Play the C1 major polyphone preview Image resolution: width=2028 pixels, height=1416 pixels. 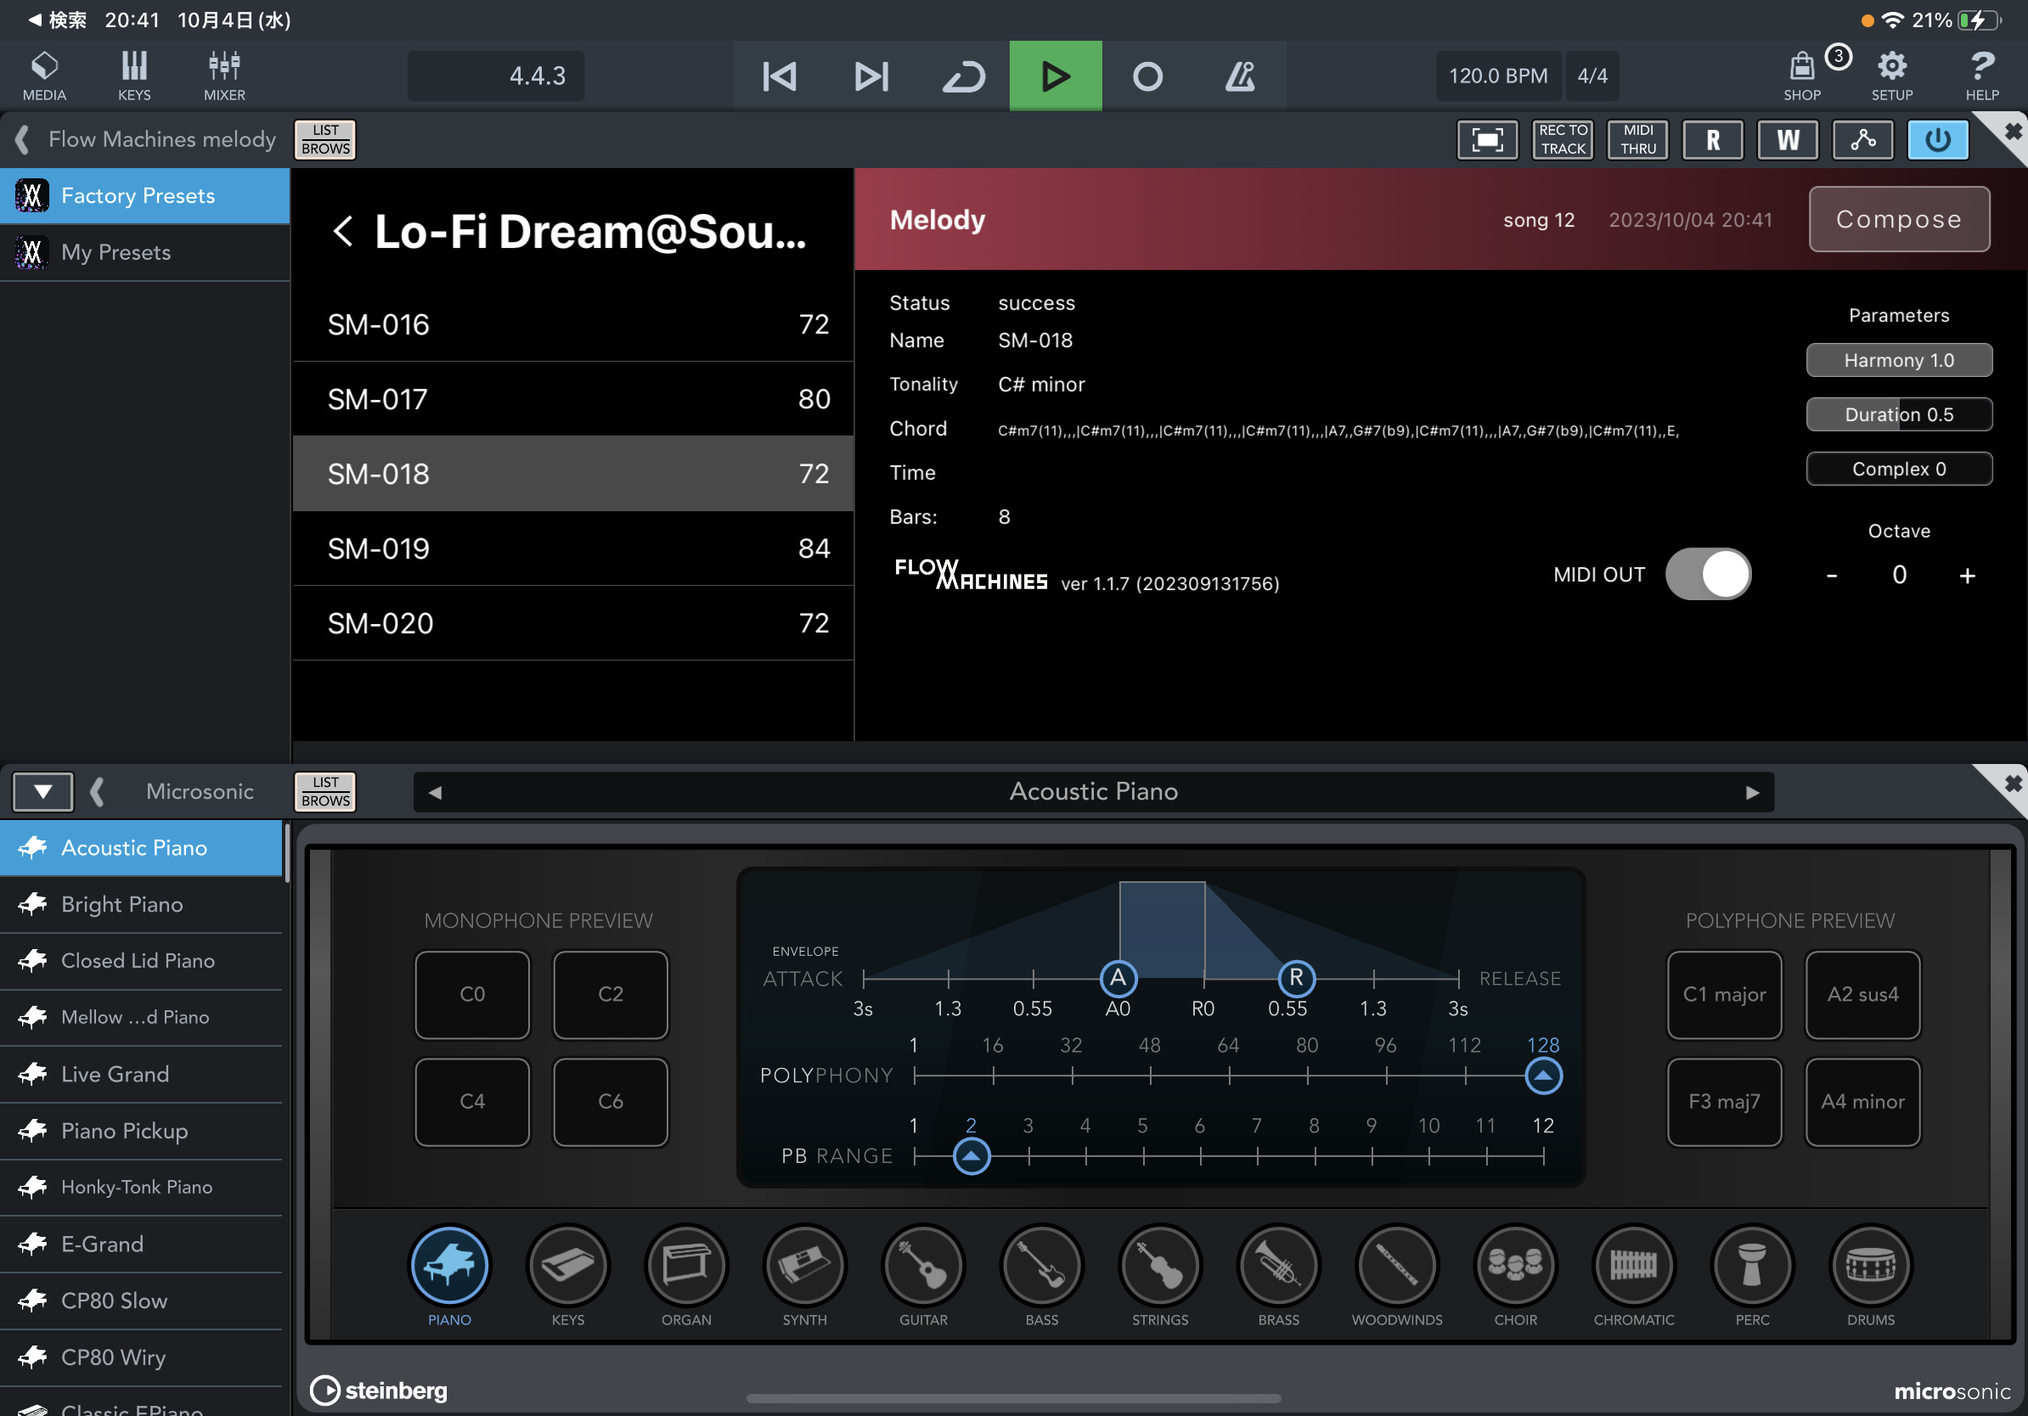[1724, 994]
